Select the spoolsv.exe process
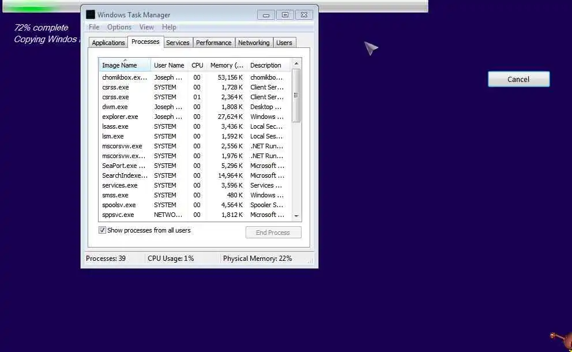This screenshot has width=572, height=352. tap(195, 205)
